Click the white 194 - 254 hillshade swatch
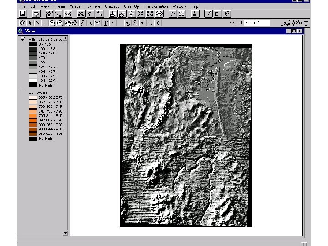Viewport: 328px width, 246px height. [x=33, y=81]
